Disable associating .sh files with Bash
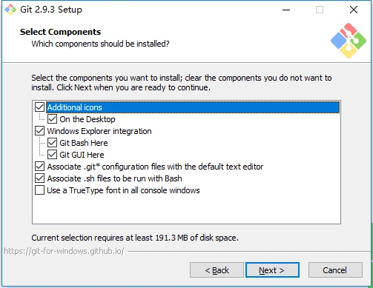This screenshot has width=373, height=288. pos(39,178)
